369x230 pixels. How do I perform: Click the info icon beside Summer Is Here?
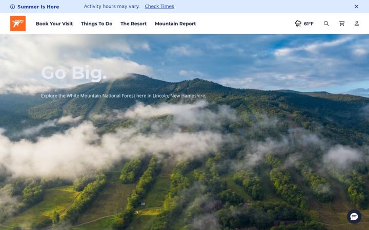(x=12, y=7)
